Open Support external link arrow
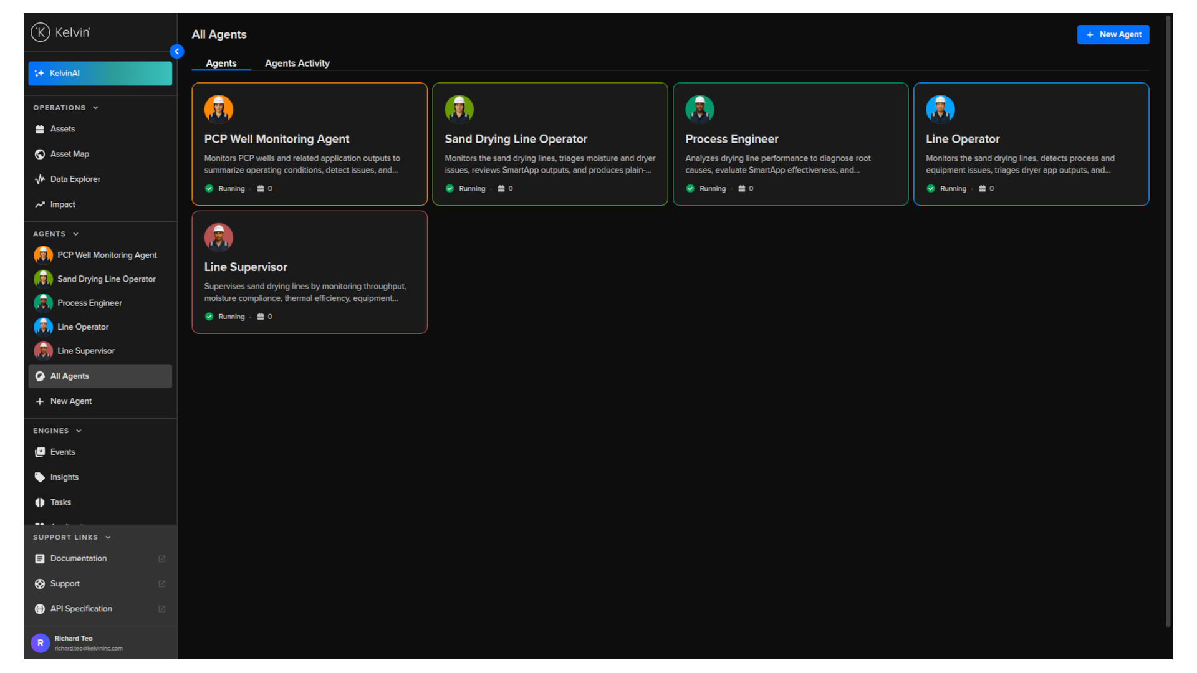1197x673 pixels. [x=162, y=584]
